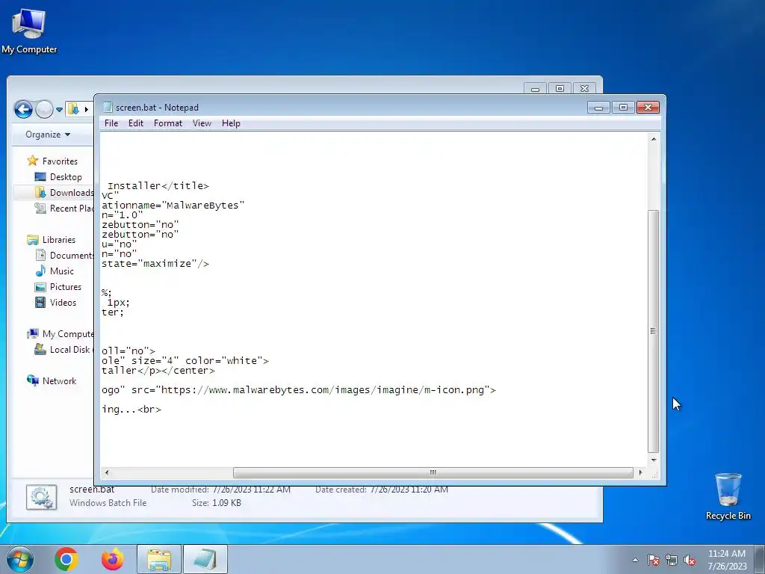Click the malwarebytes image URL text in Notepad
Image resolution: width=765 pixels, height=574 pixels.
pos(323,389)
